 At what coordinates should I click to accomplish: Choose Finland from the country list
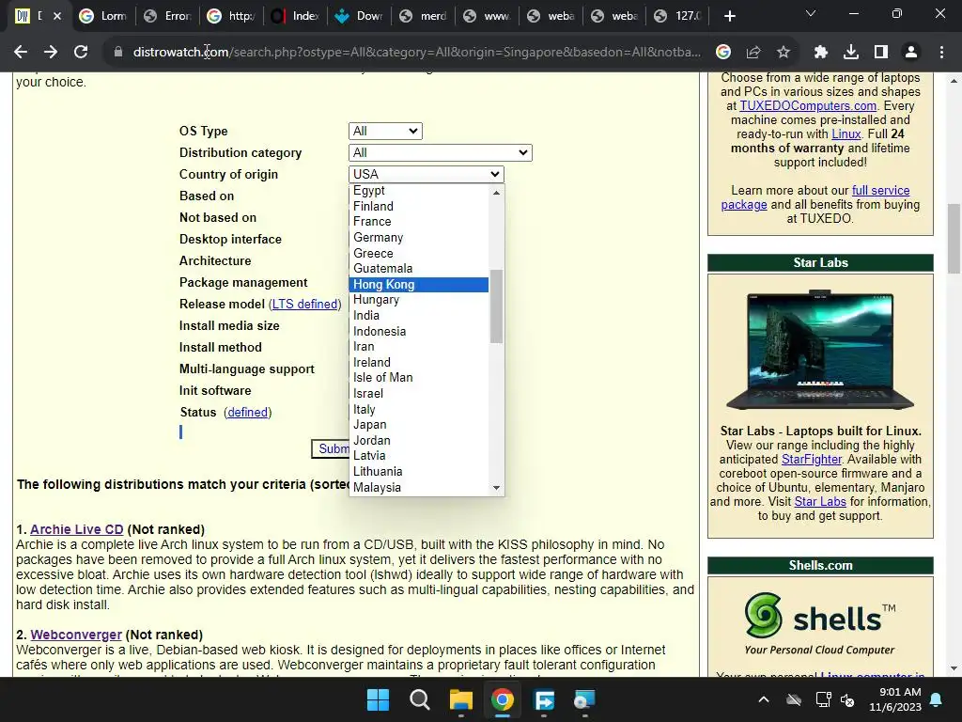coord(419,206)
